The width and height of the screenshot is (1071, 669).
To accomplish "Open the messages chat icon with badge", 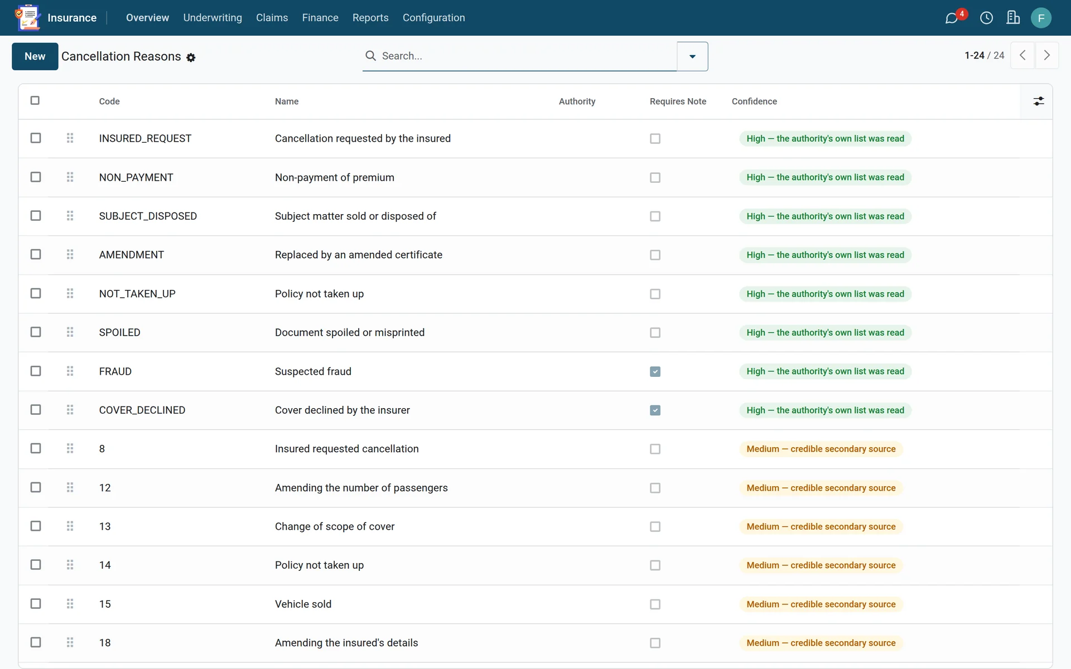I will pyautogui.click(x=952, y=18).
